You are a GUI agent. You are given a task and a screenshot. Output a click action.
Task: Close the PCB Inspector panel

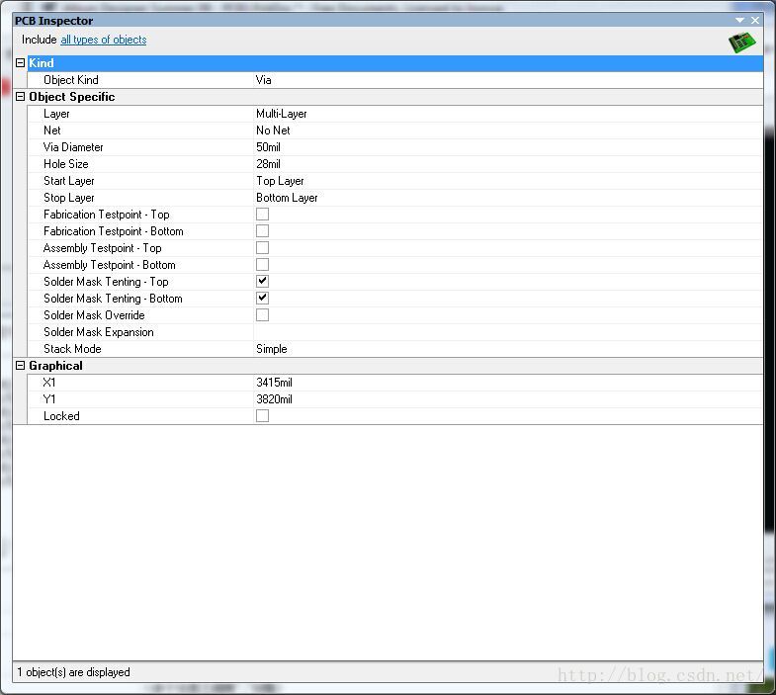[754, 21]
